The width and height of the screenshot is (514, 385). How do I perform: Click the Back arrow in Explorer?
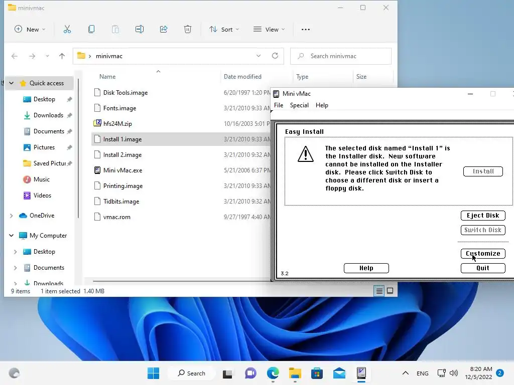coord(15,56)
